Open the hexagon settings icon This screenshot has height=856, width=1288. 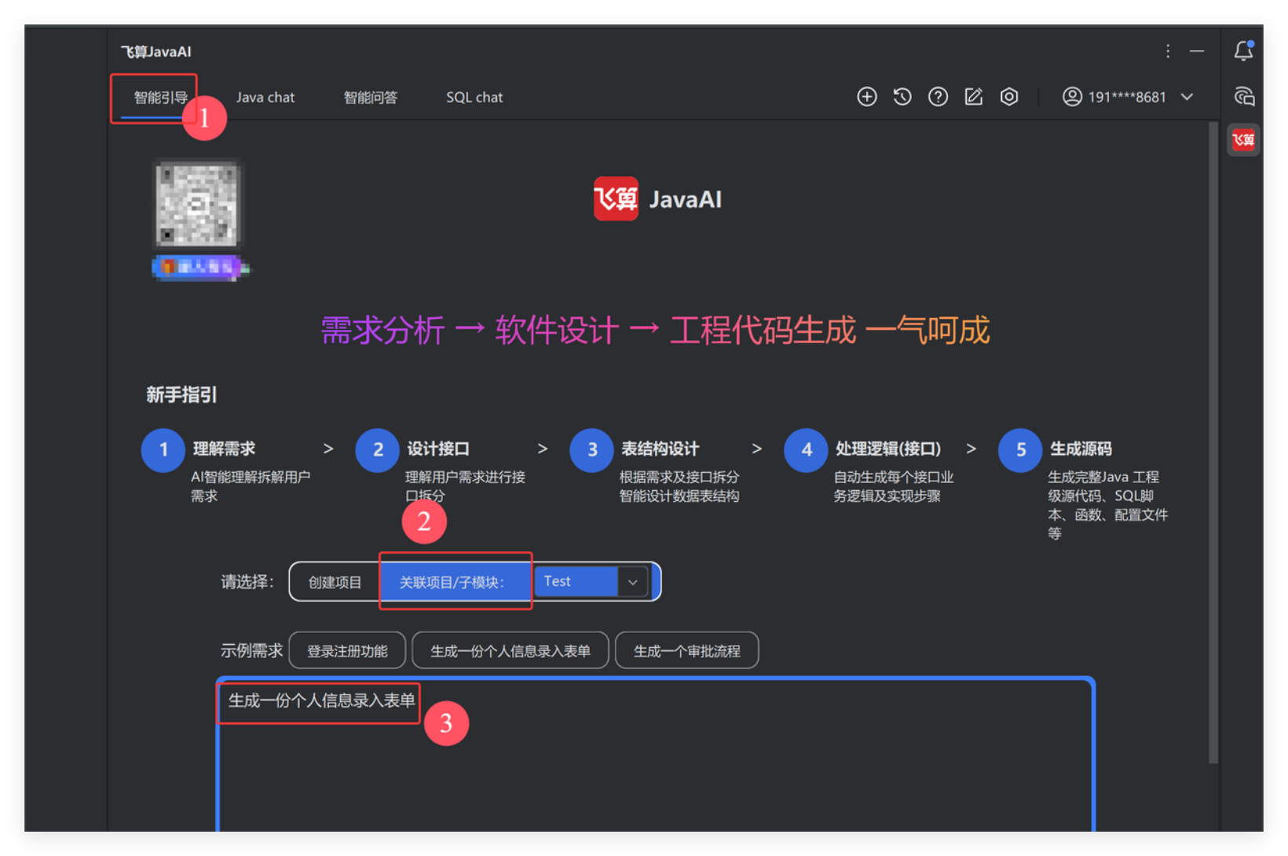[x=1009, y=97]
